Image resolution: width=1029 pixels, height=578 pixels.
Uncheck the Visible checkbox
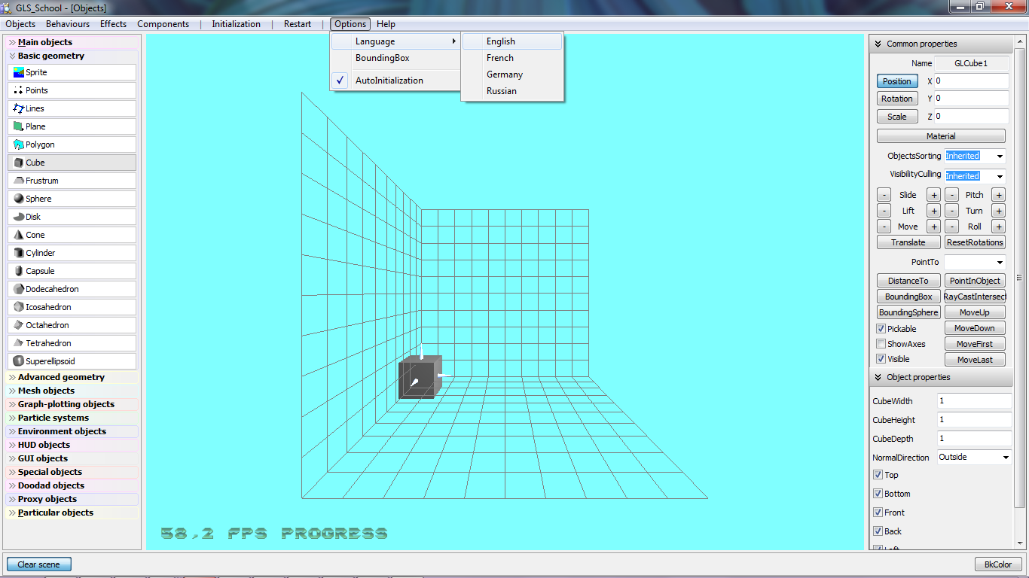click(881, 359)
